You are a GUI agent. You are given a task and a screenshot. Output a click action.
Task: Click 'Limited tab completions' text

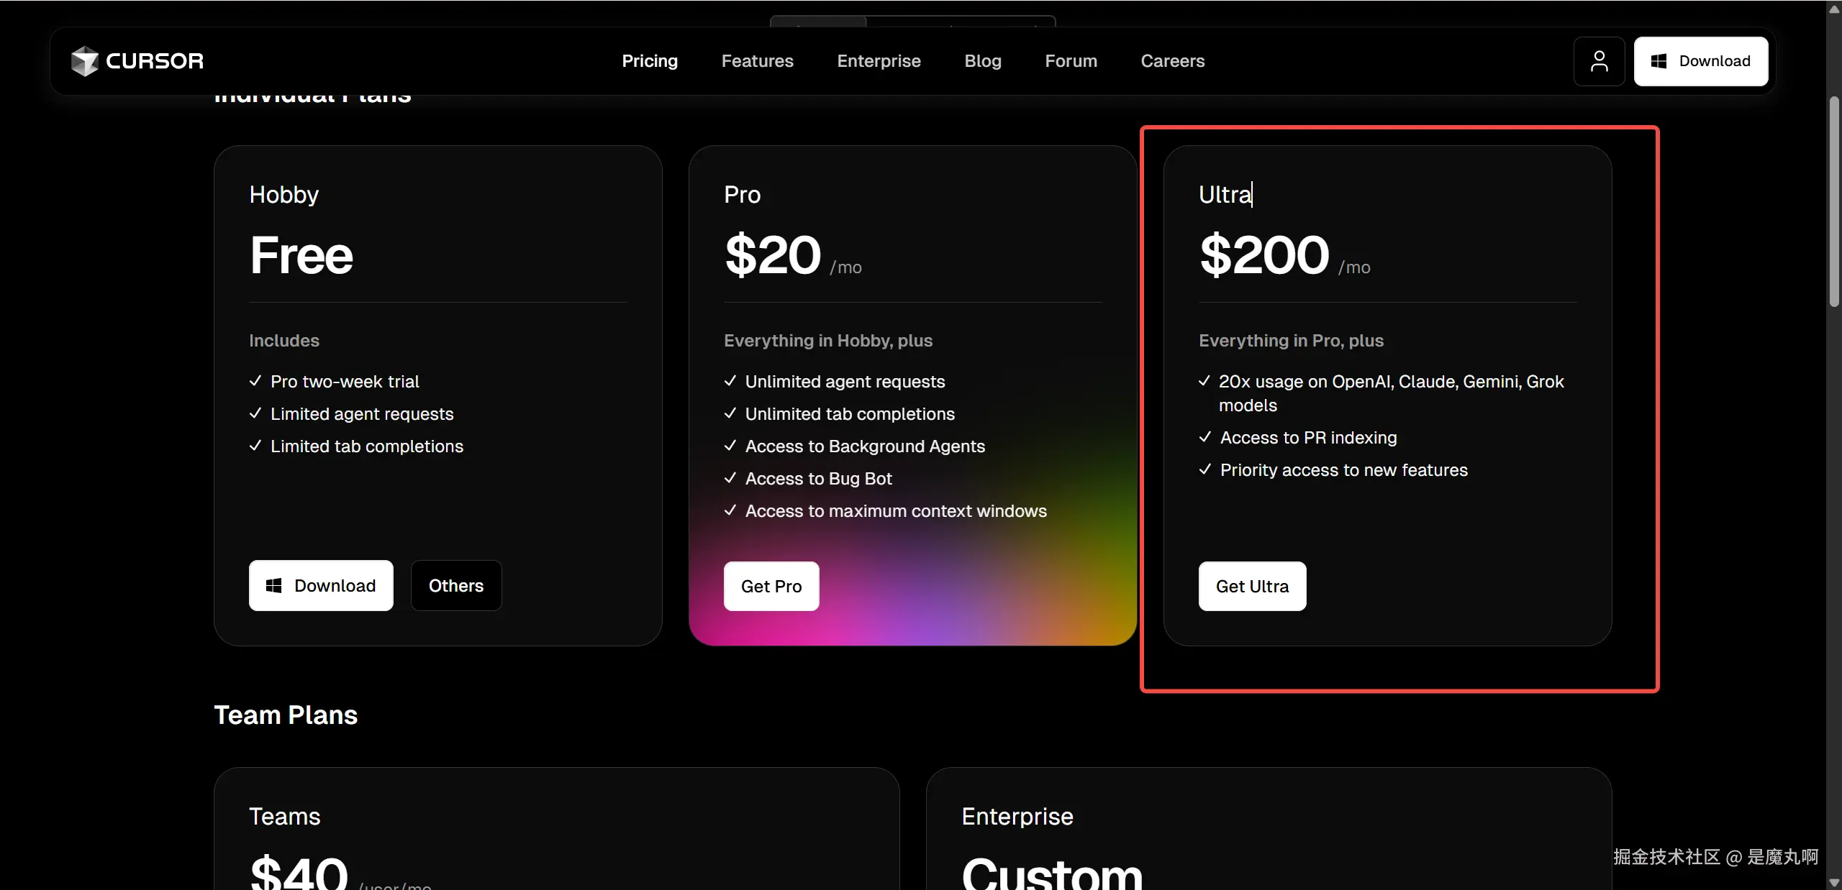pos(367,446)
